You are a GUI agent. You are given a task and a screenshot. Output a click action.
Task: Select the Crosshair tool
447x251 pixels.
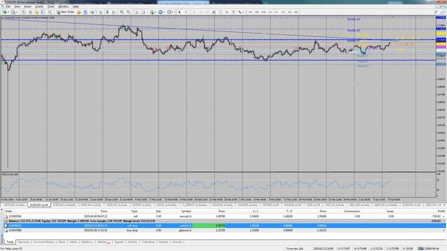point(186,13)
